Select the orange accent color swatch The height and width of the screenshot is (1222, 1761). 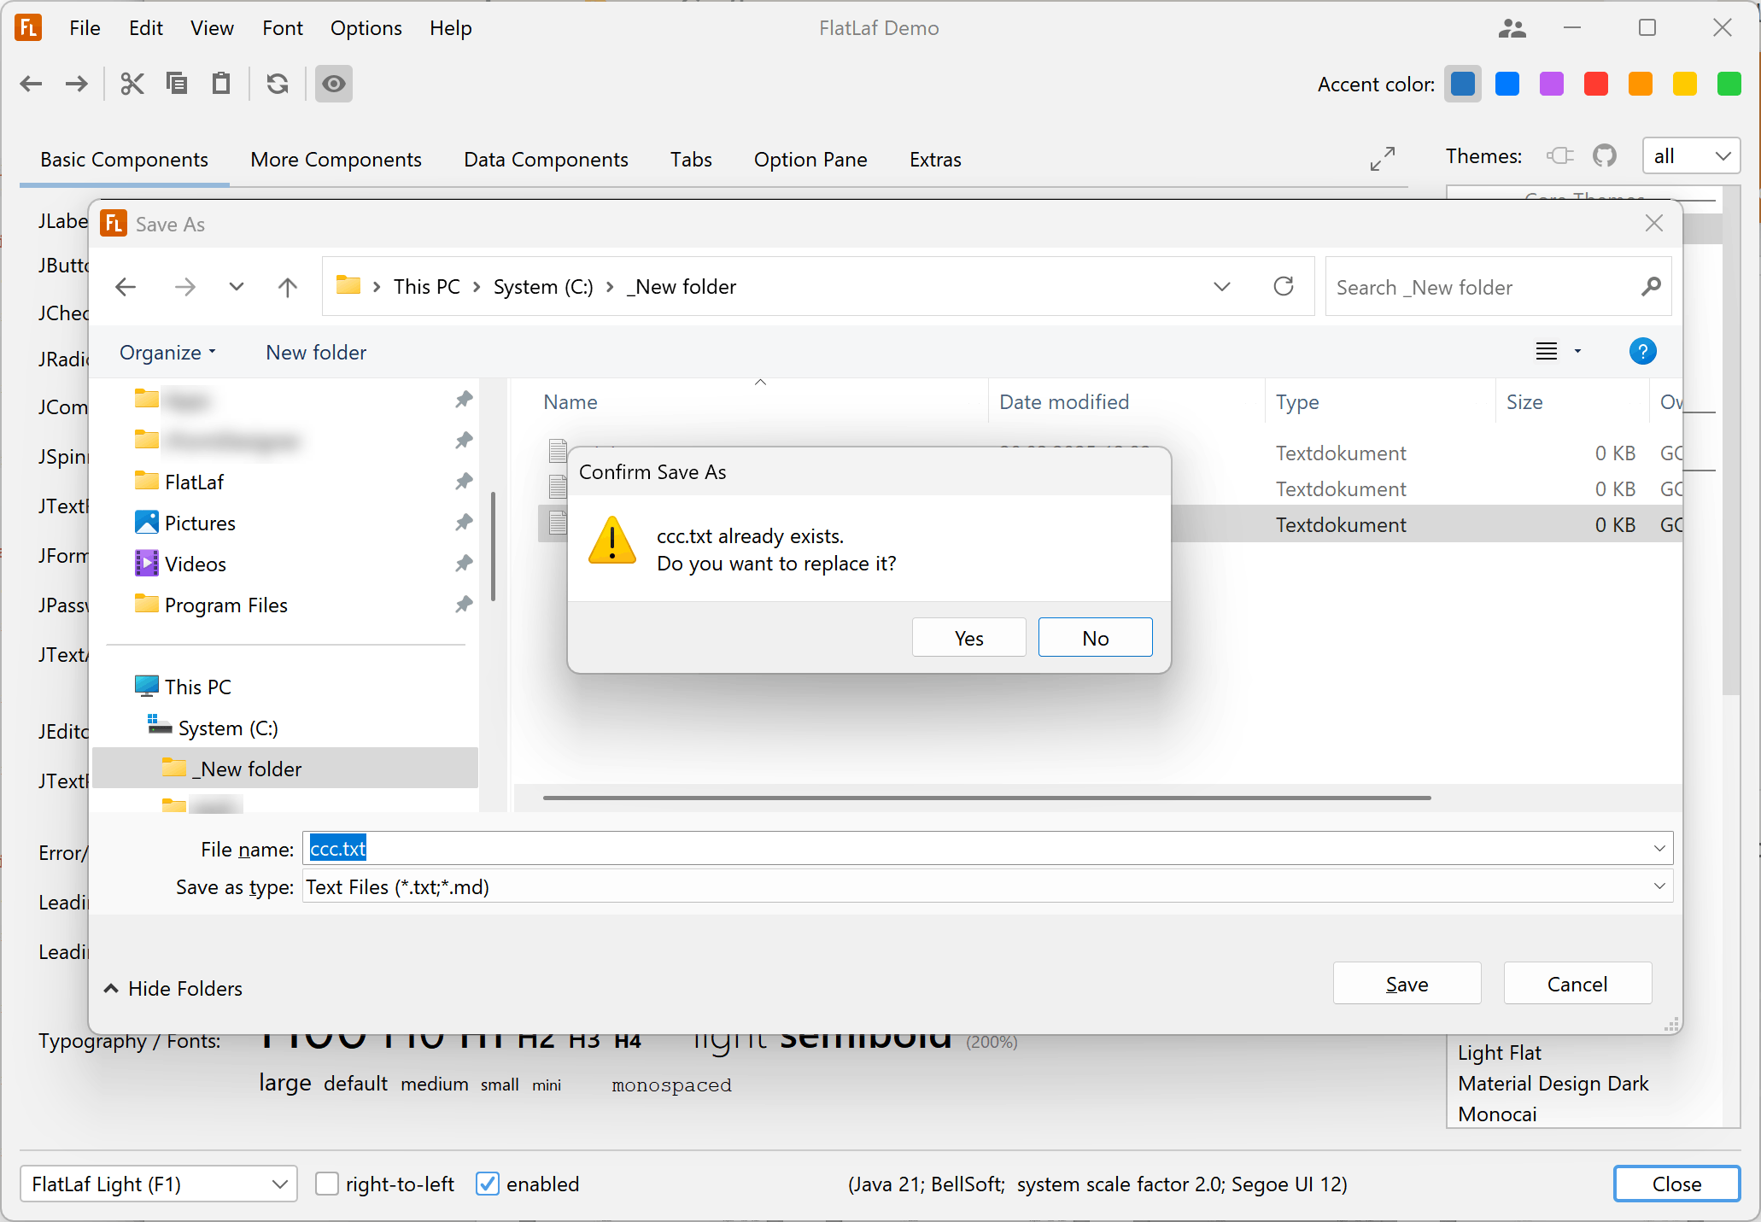click(x=1641, y=84)
